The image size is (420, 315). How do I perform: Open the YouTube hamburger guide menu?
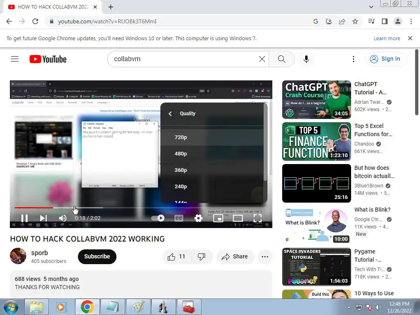[15, 59]
